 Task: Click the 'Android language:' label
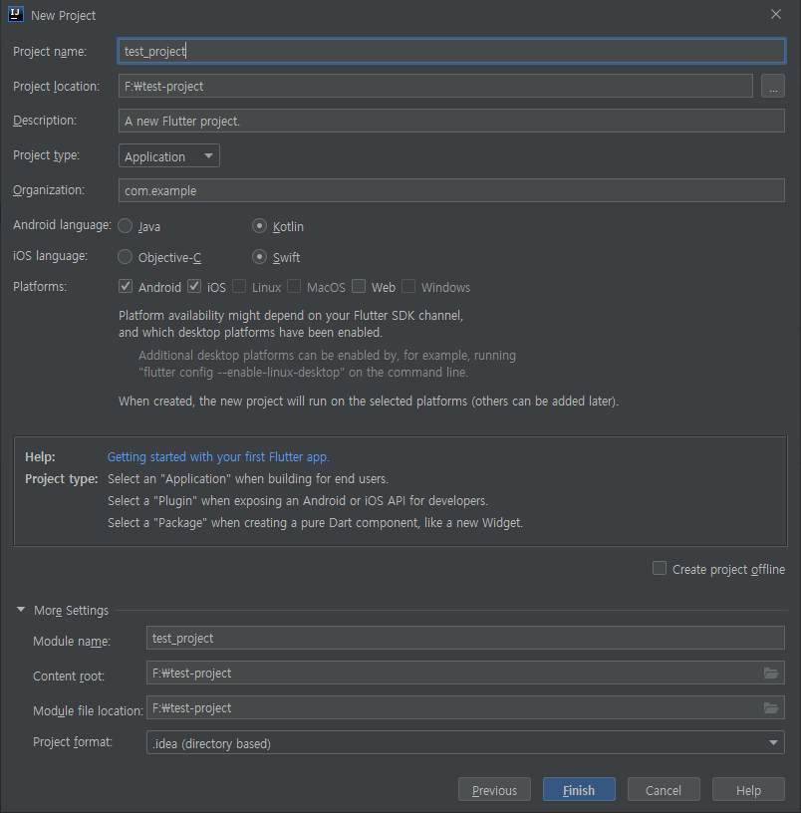pos(62,225)
